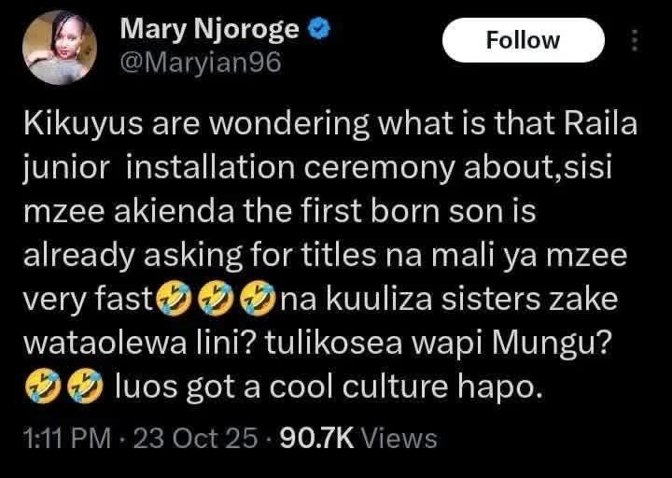The height and width of the screenshot is (478, 672).
Task: Open the @Maryian96 handle link
Action: [201, 63]
